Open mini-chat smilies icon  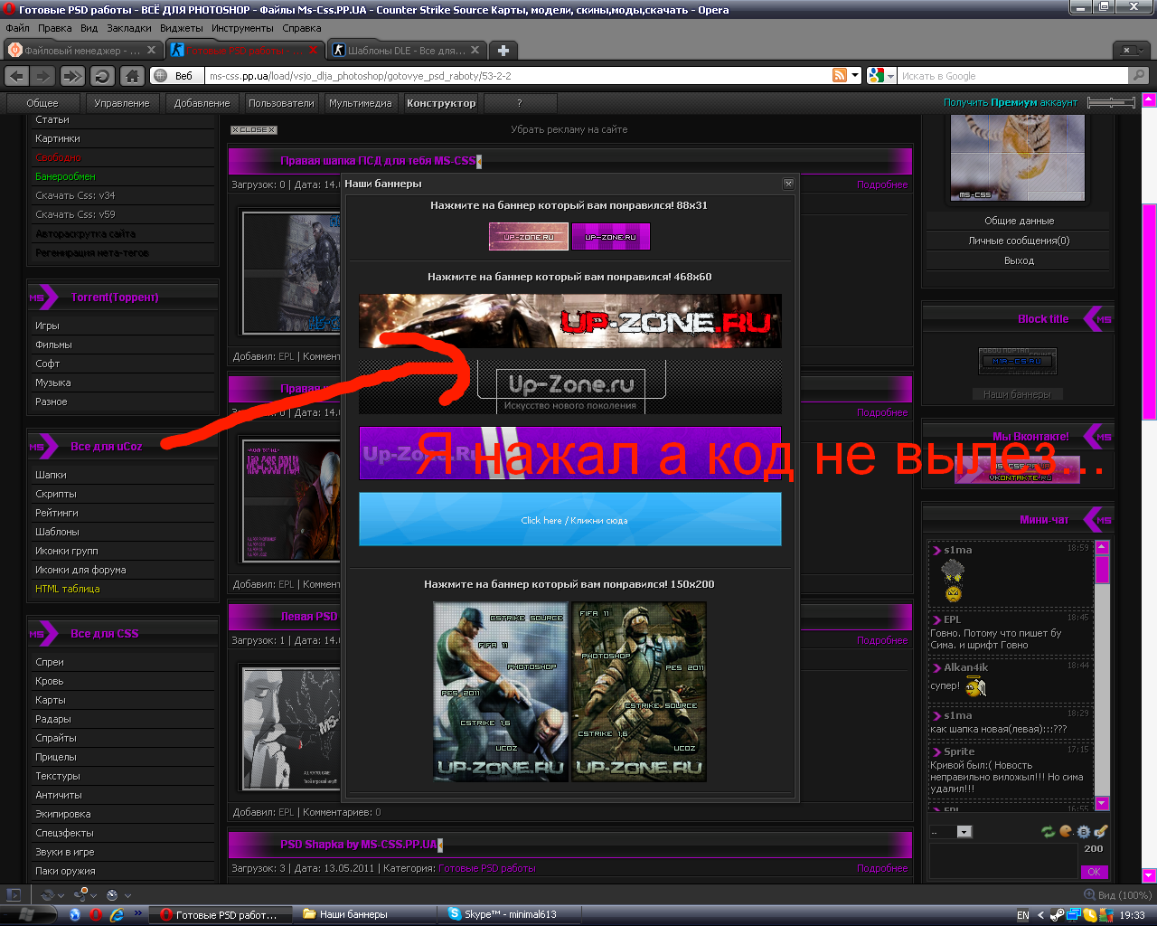click(x=1066, y=832)
